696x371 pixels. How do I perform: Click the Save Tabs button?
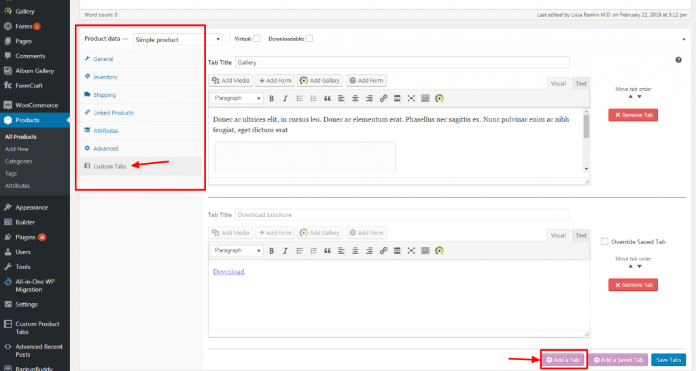(668, 359)
